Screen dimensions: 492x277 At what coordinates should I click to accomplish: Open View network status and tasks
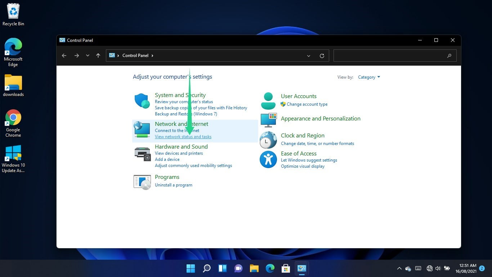point(183,137)
